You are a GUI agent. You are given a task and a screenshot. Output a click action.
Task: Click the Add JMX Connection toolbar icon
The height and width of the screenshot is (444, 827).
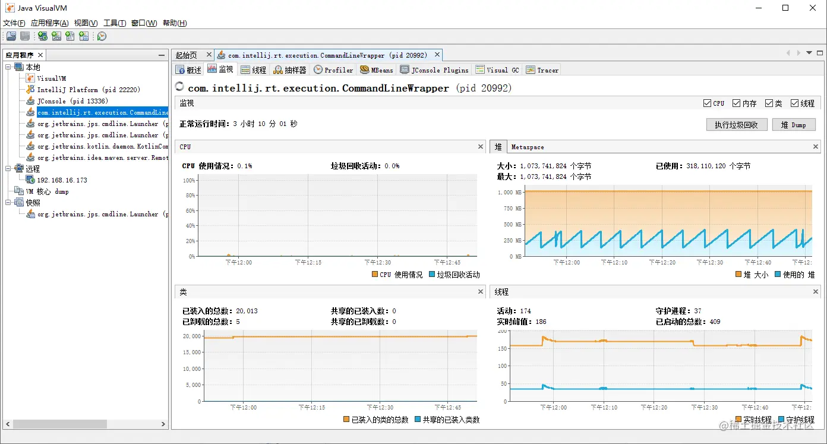(x=56, y=36)
